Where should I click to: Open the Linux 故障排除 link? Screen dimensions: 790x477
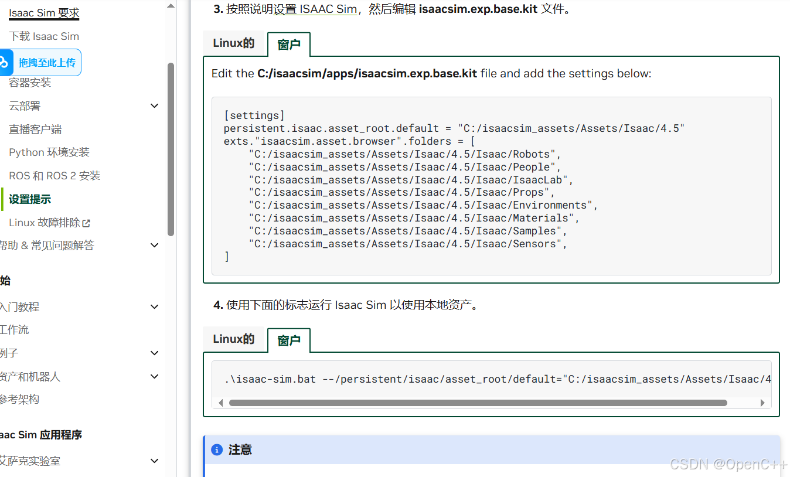click(45, 223)
